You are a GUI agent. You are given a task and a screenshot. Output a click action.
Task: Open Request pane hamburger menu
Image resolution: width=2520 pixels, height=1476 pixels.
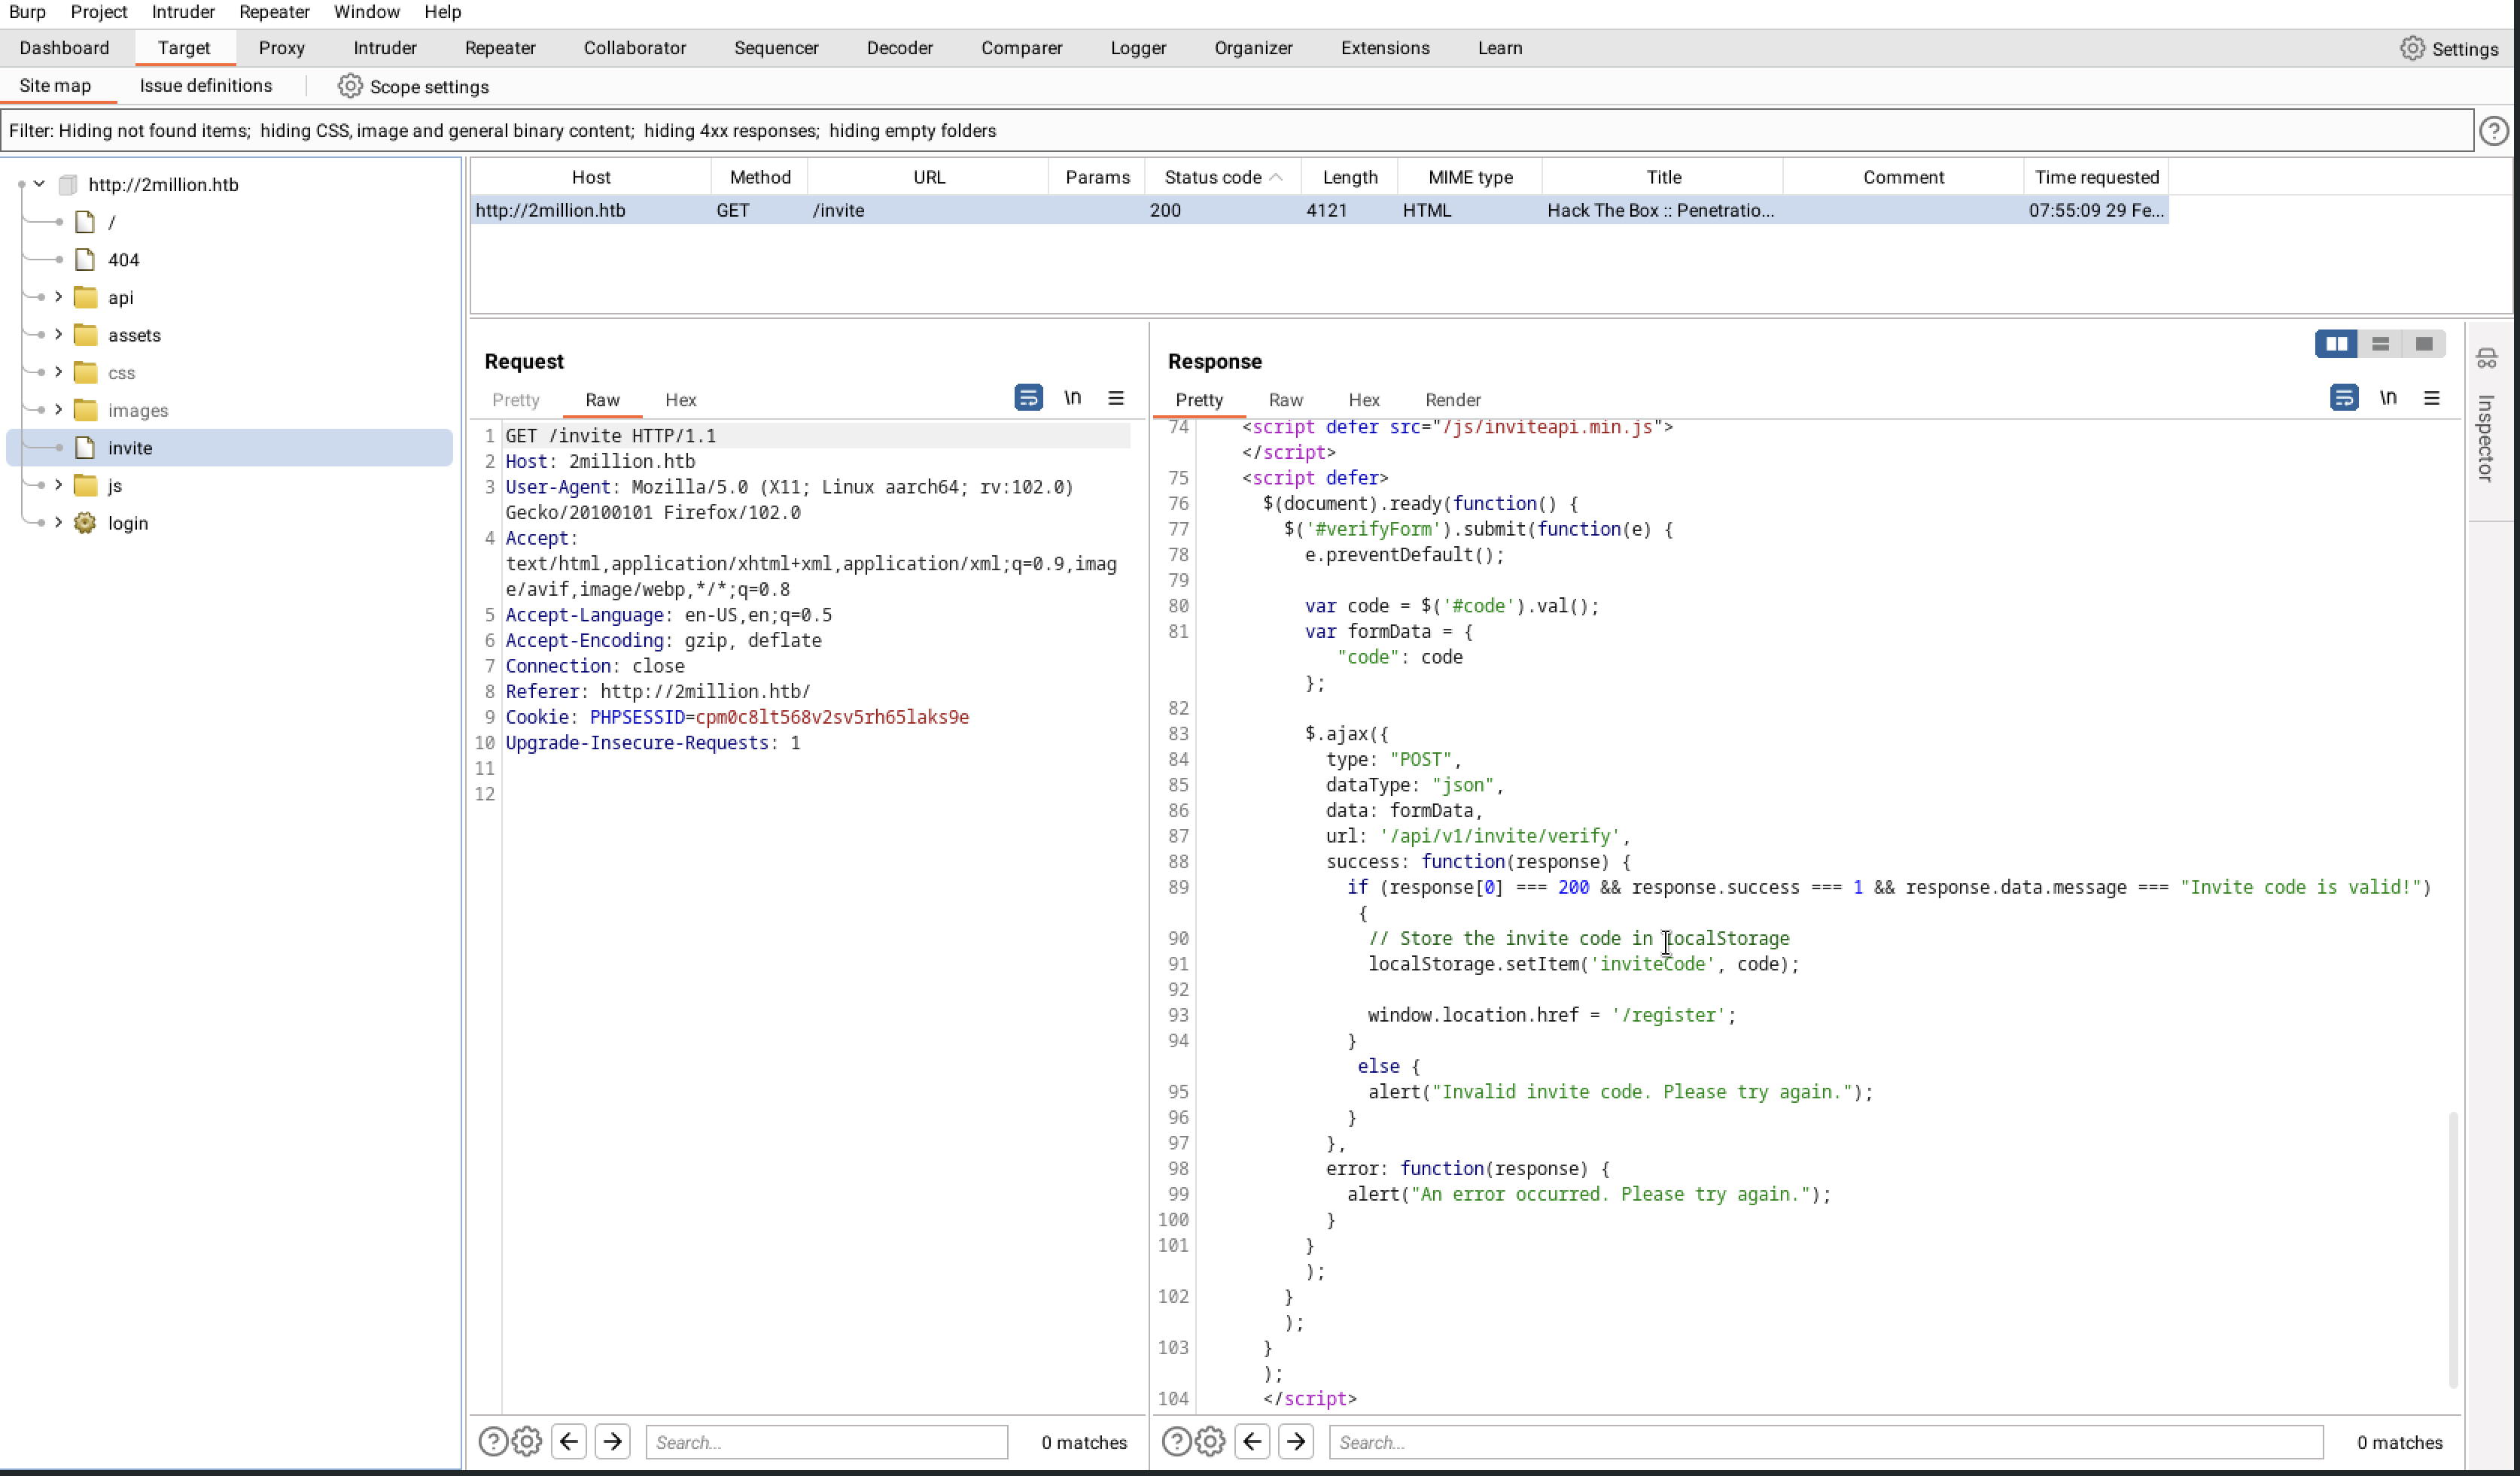coord(1116,398)
